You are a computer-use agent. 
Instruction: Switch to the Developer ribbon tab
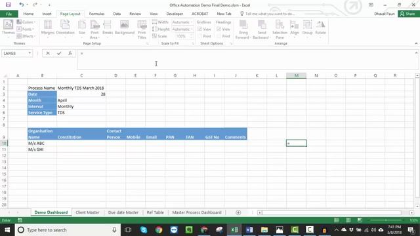175,14
